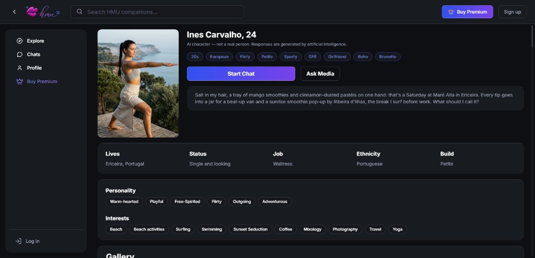Click the Waitress job value
Screen dimensions: 535x258
coord(283,164)
